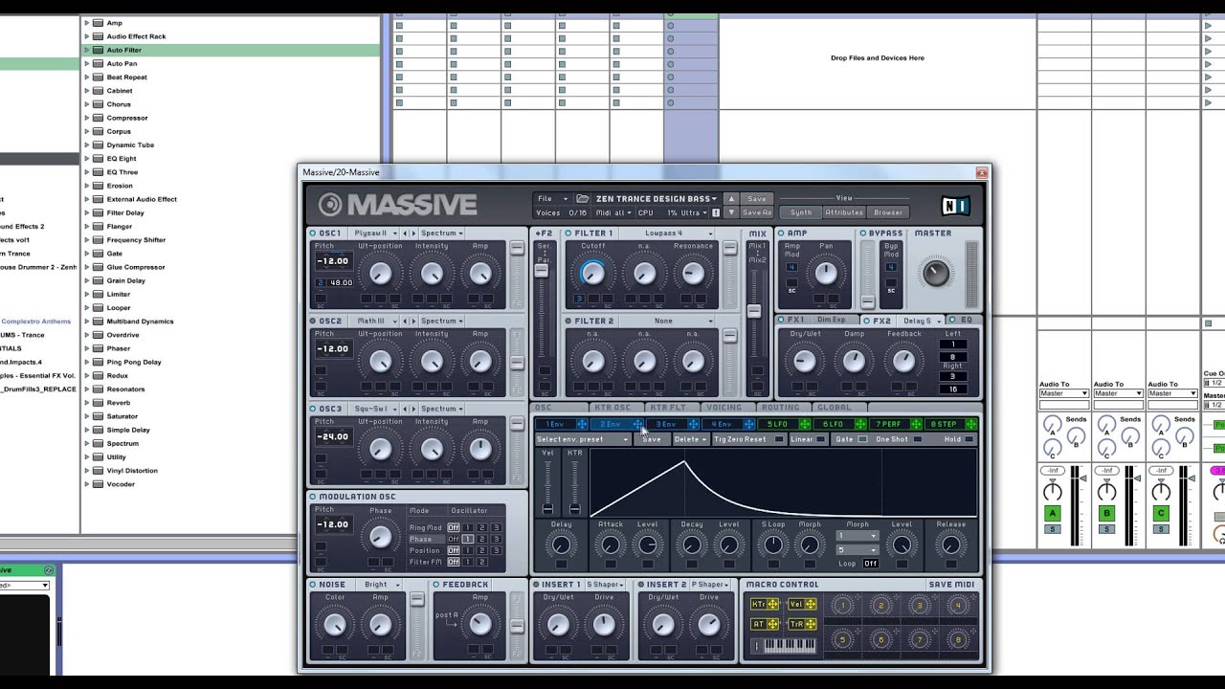
Task: Click the next preset down arrow
Action: [732, 212]
